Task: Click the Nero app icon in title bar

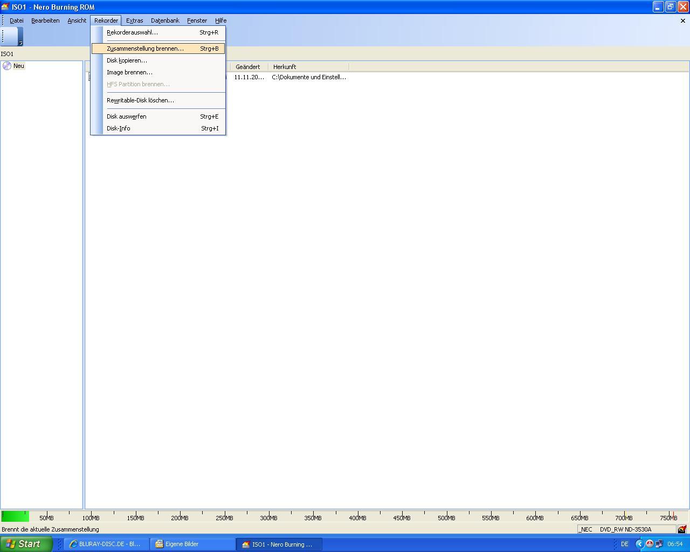Action: click(x=5, y=7)
